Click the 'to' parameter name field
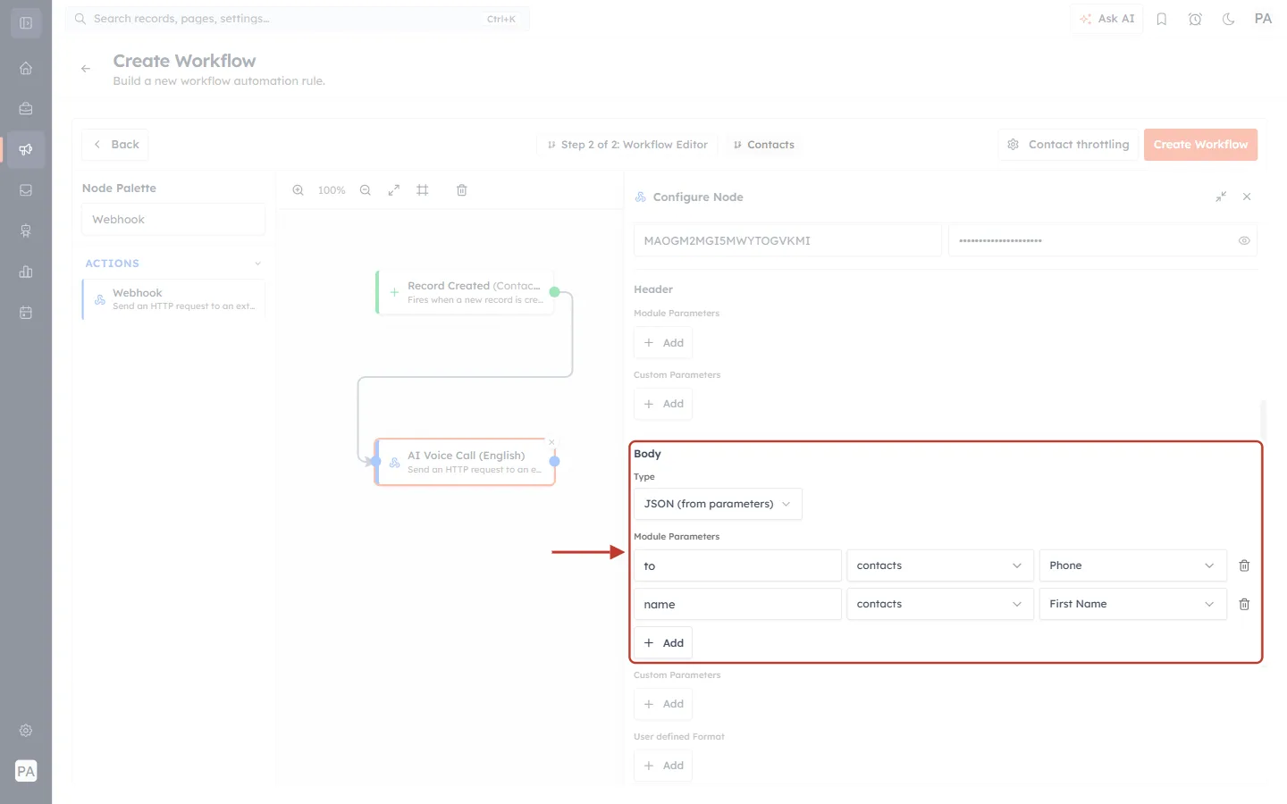 (x=737, y=565)
